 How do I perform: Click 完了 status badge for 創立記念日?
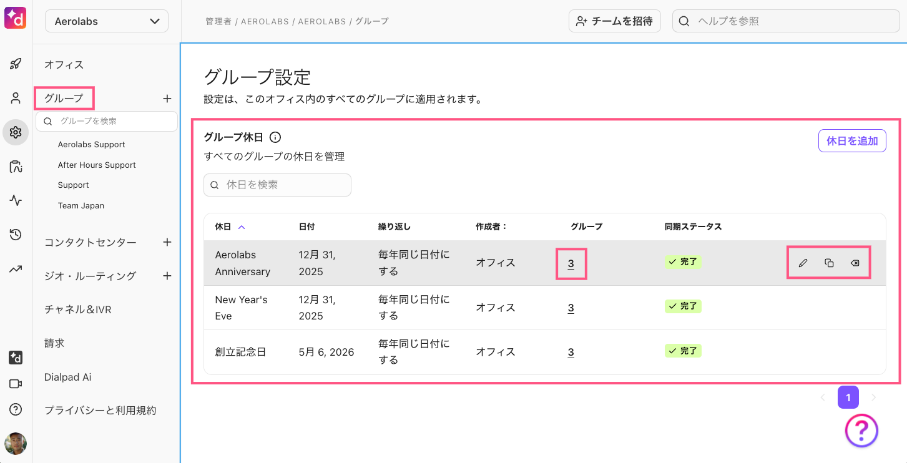(683, 351)
